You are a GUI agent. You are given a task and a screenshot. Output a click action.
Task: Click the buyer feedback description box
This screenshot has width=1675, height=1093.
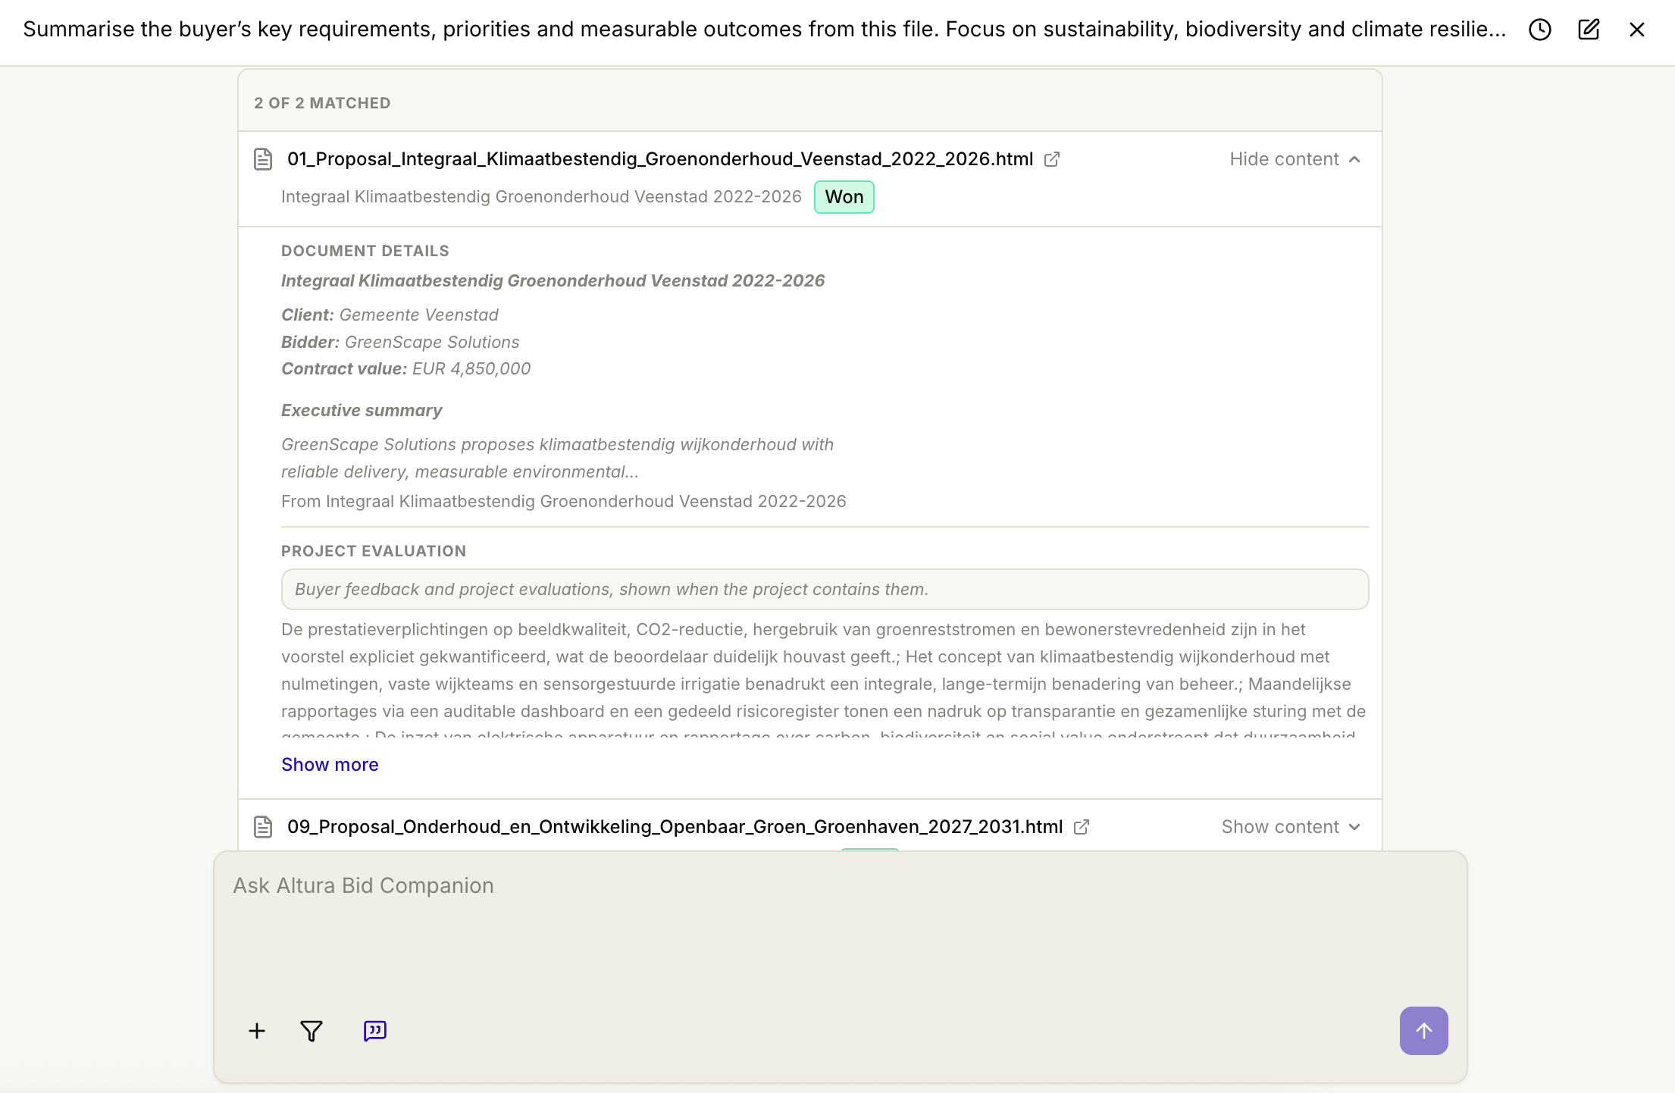(825, 590)
